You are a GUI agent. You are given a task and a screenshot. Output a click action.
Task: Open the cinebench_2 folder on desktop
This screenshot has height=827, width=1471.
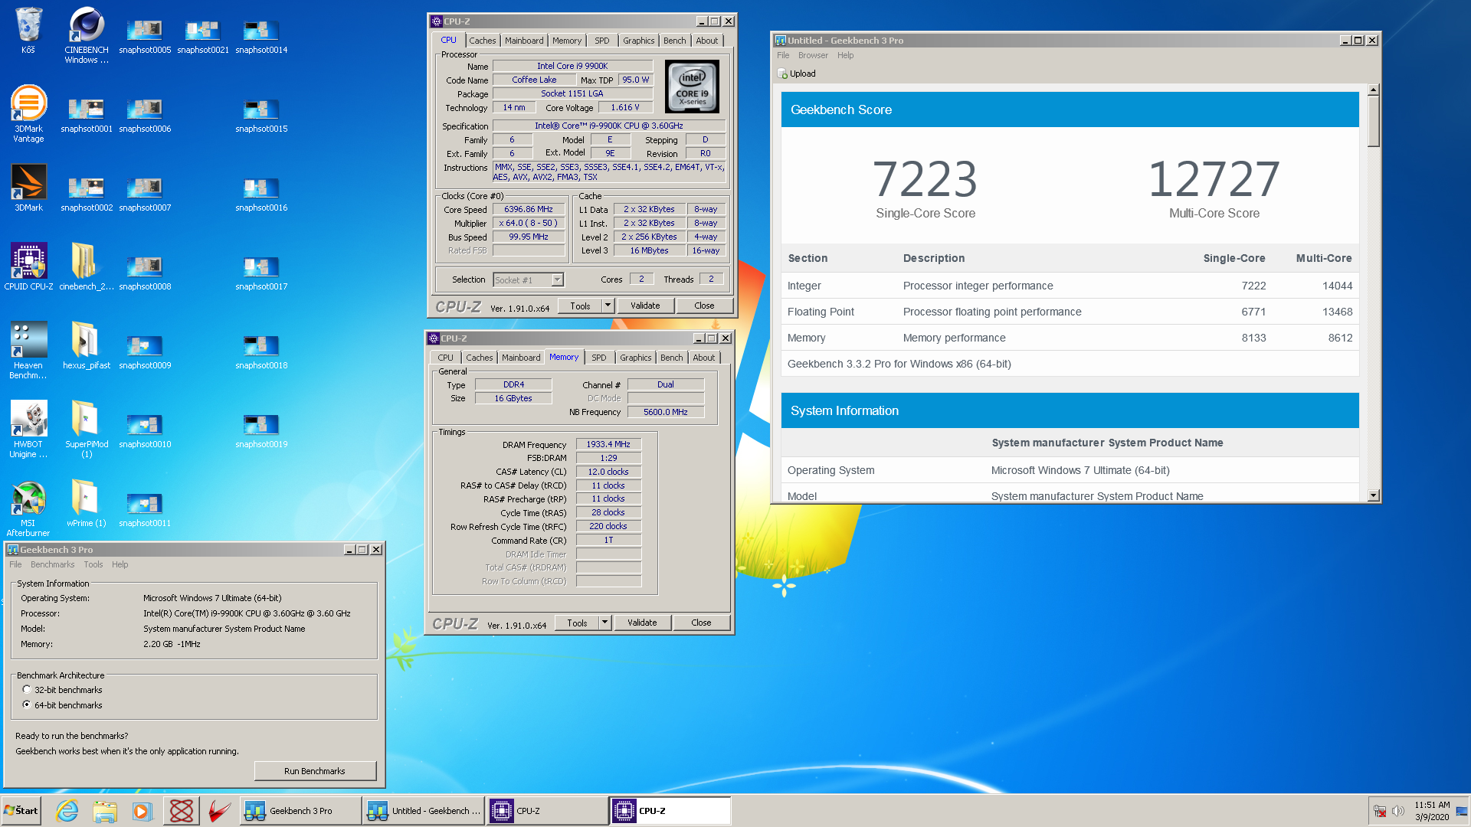87,266
